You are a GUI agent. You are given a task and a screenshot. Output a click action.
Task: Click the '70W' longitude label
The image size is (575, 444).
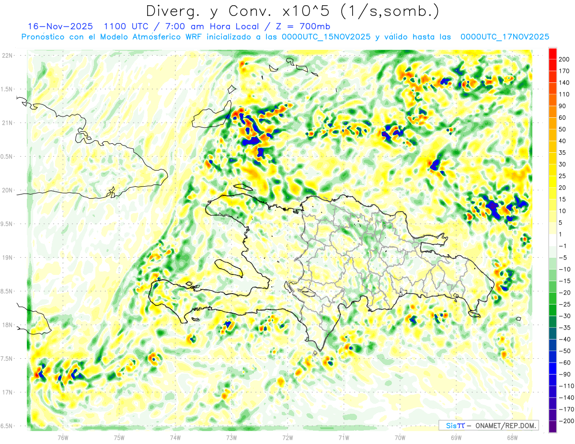click(400, 438)
